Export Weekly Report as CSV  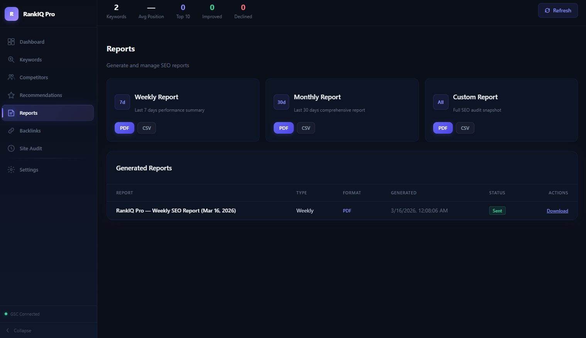[147, 128]
